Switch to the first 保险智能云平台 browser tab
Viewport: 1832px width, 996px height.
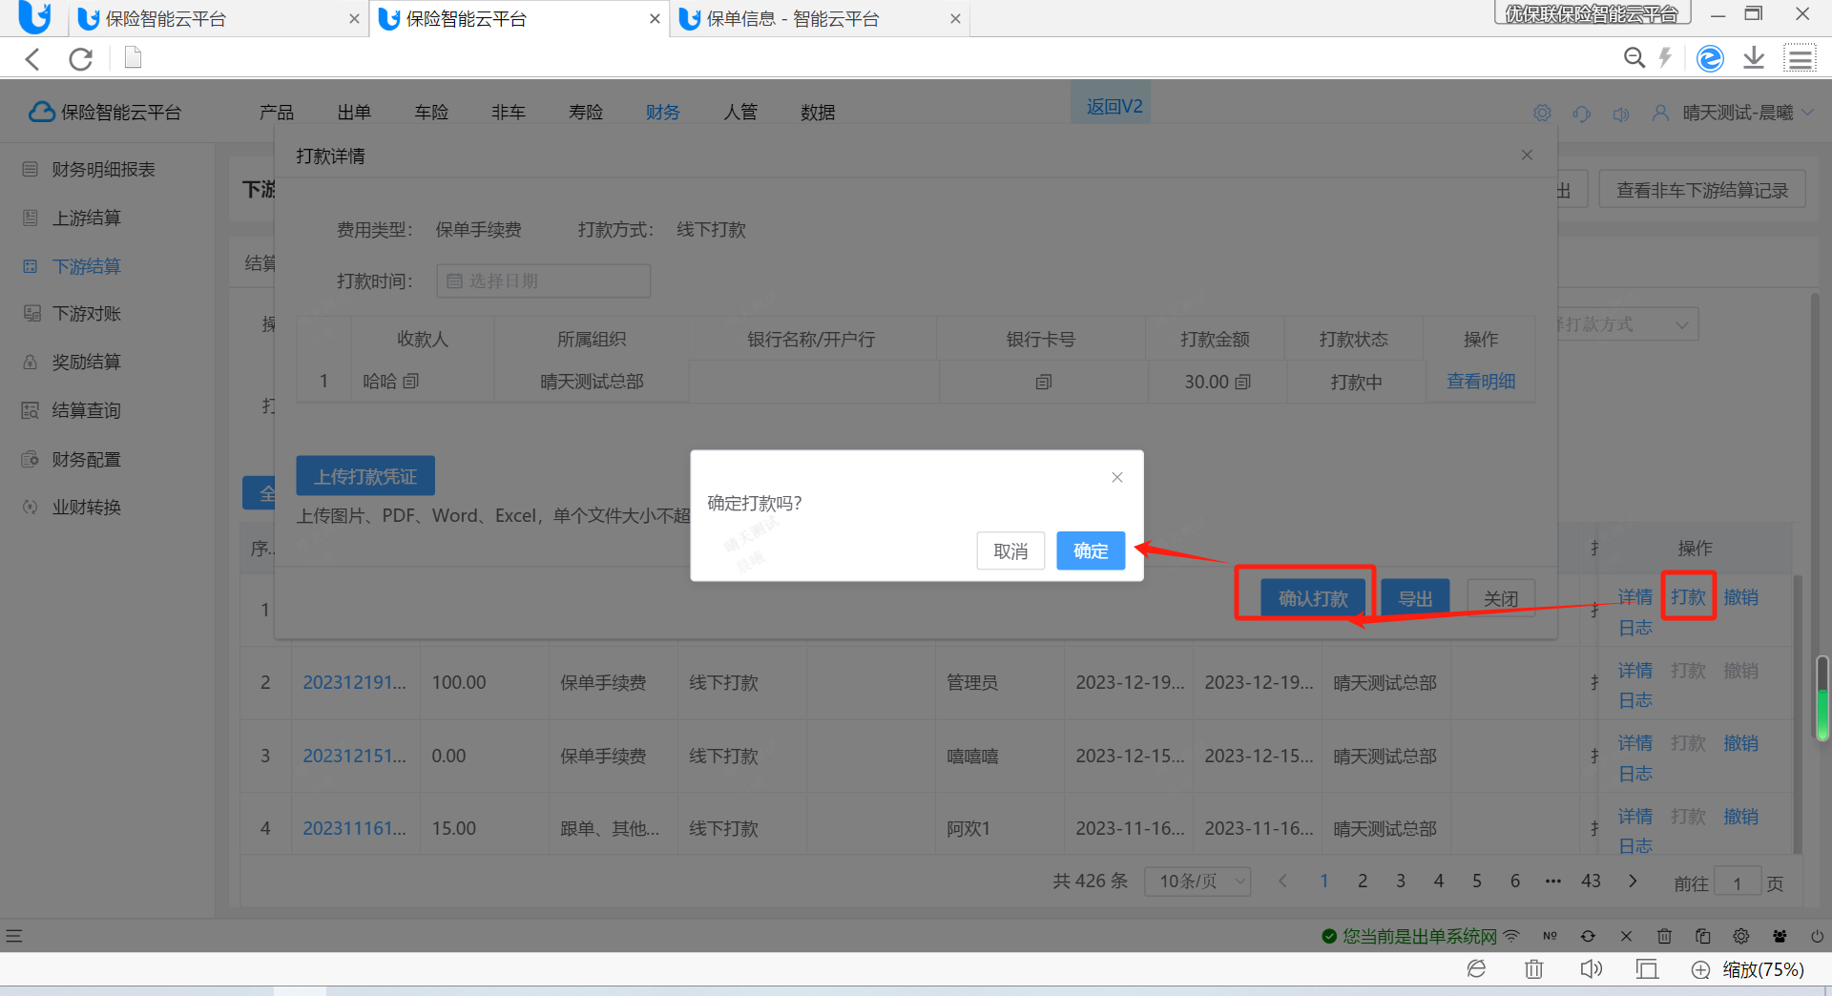pos(220,19)
